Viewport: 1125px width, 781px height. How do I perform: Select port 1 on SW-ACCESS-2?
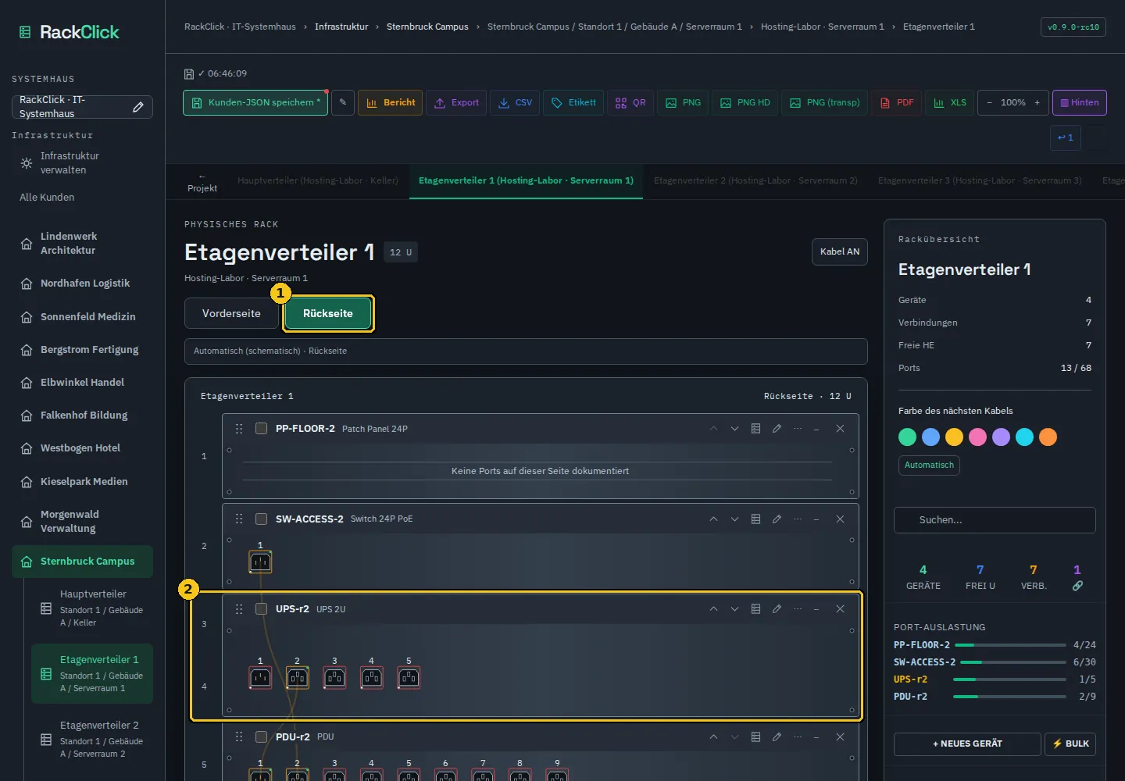(x=260, y=562)
